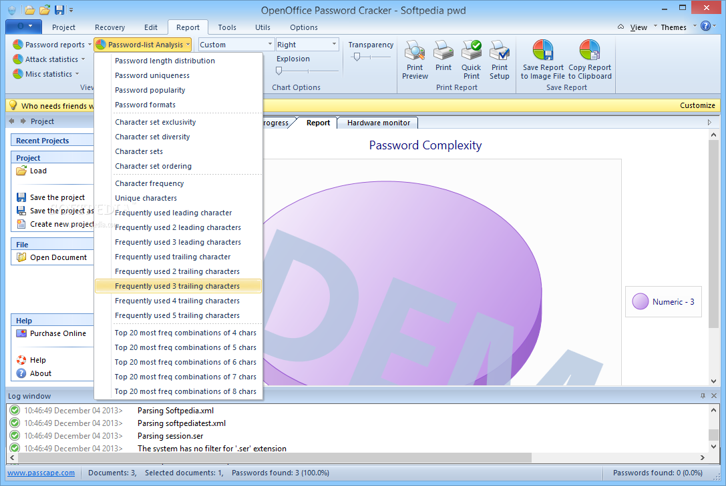Click the Recent Projects panel header
Image resolution: width=726 pixels, height=486 pixels.
point(52,141)
